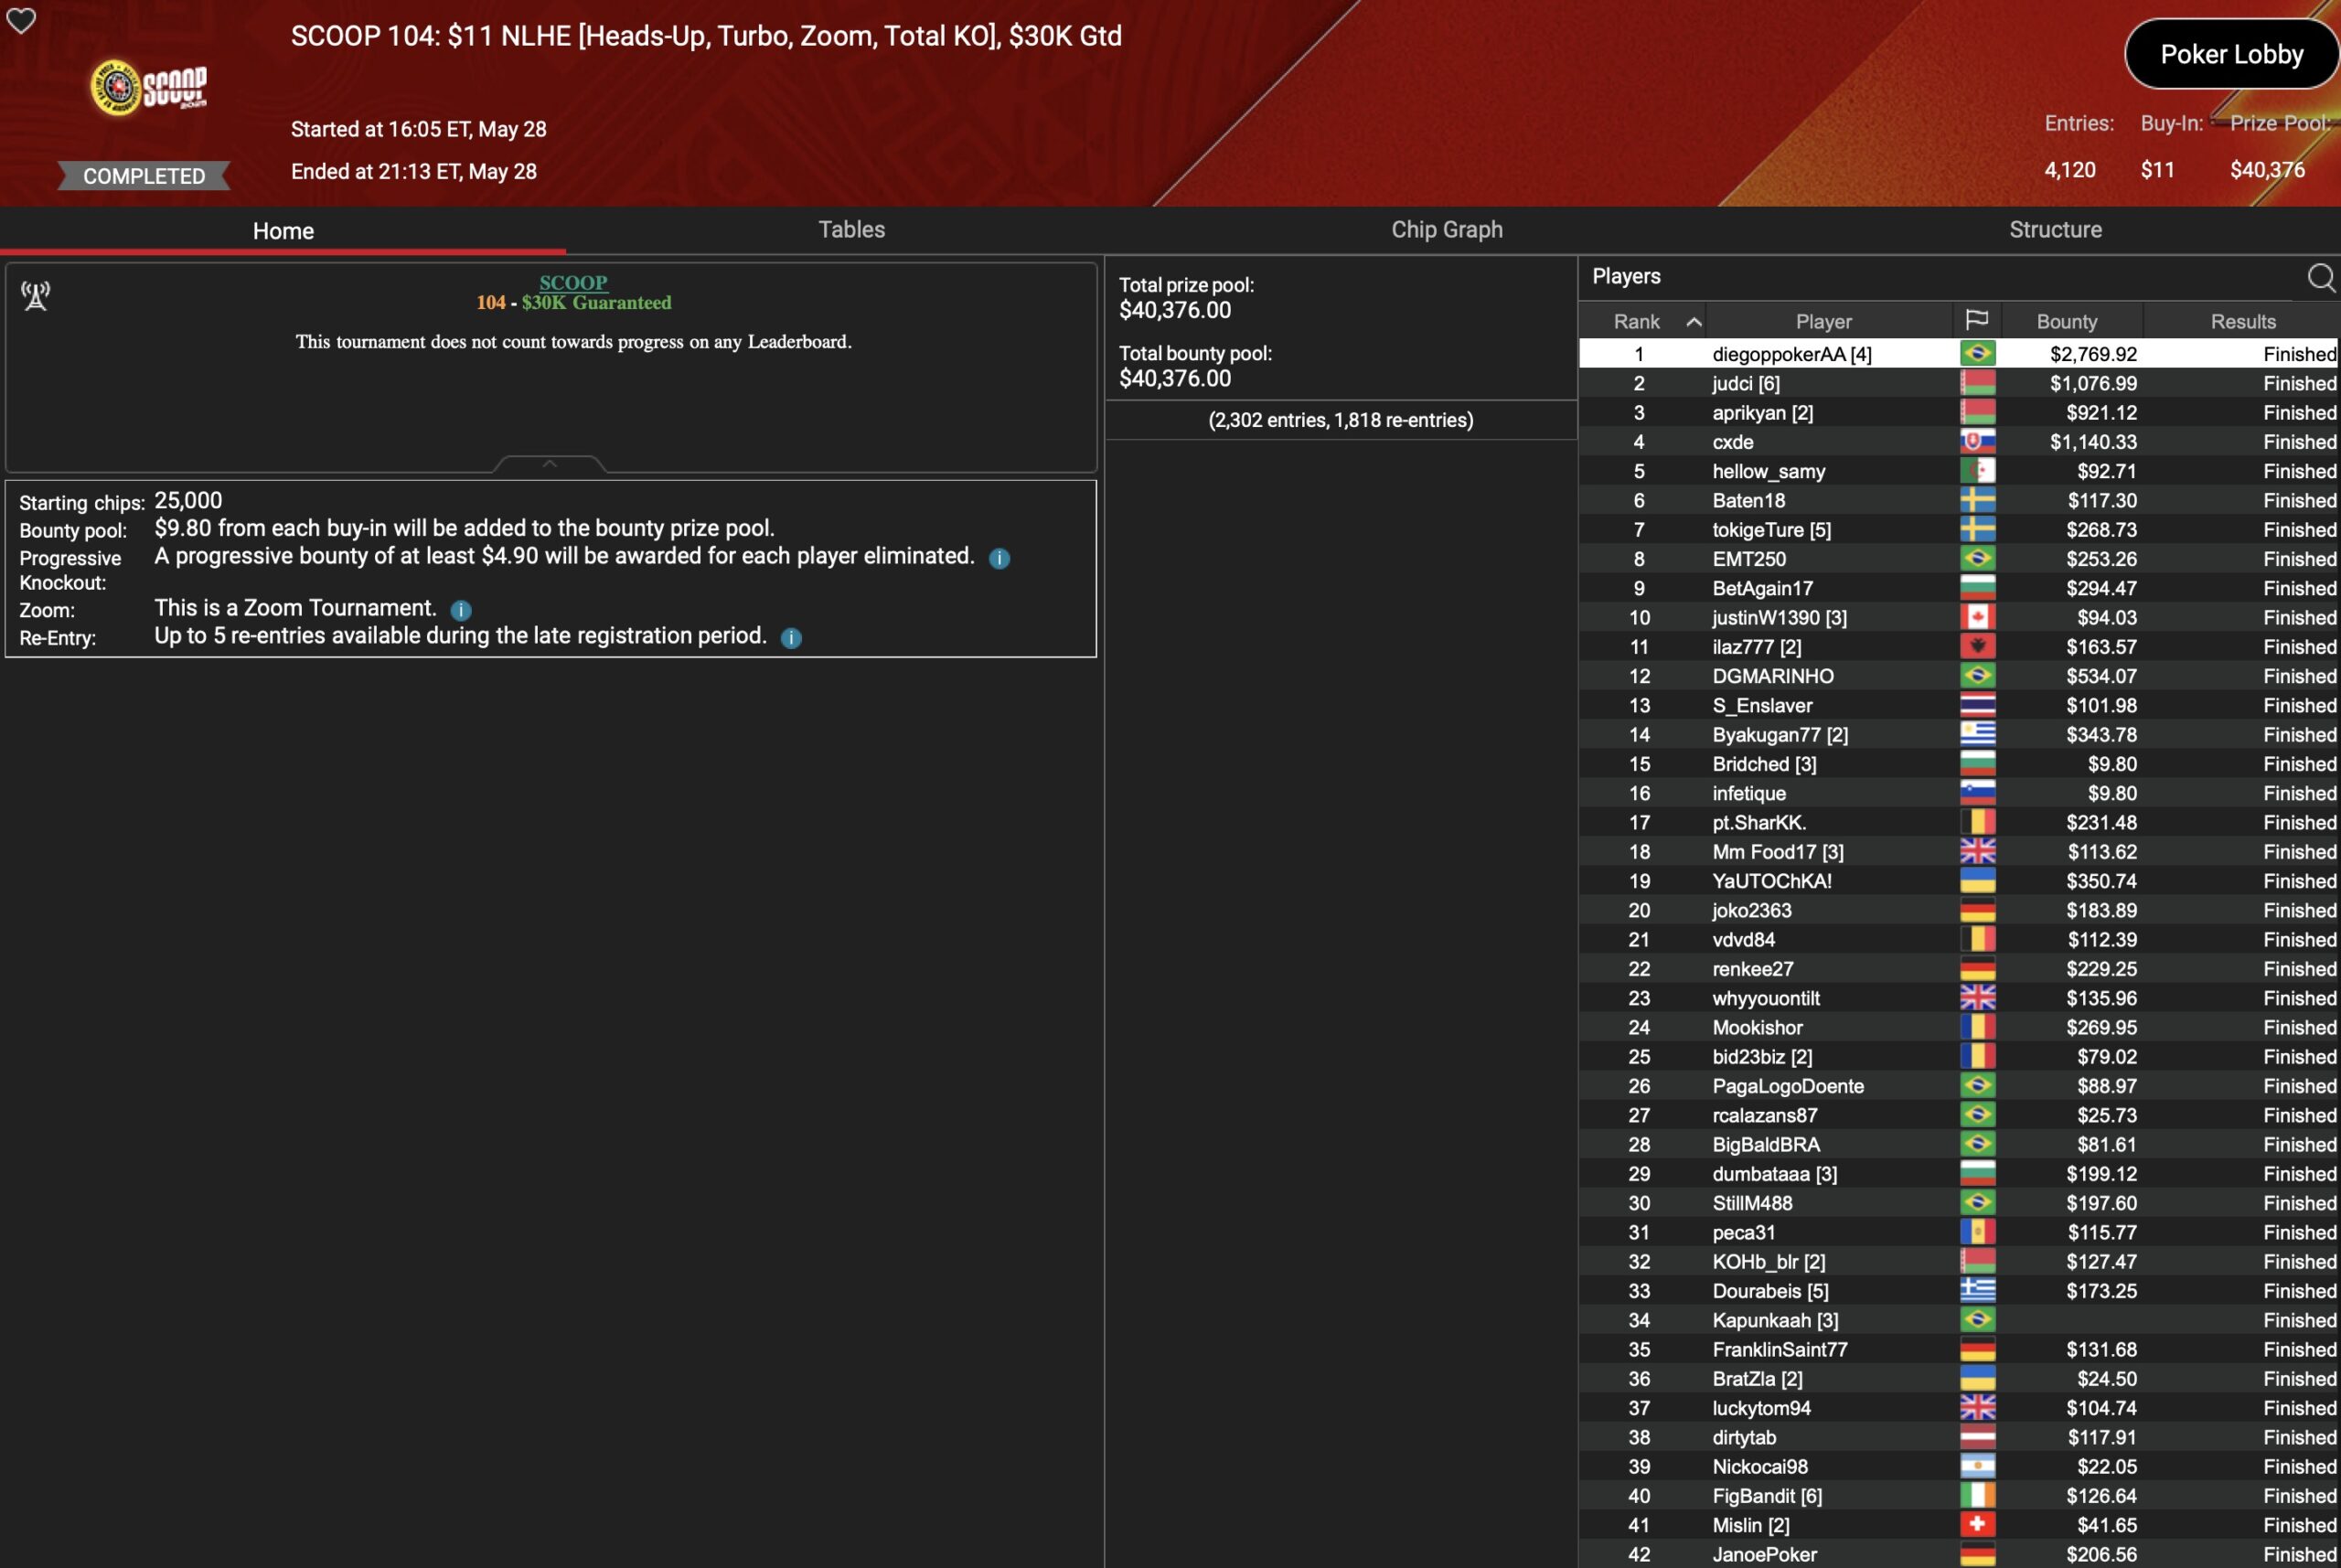Open the Structure tab
The image size is (2341, 1568).
coord(2055,230)
